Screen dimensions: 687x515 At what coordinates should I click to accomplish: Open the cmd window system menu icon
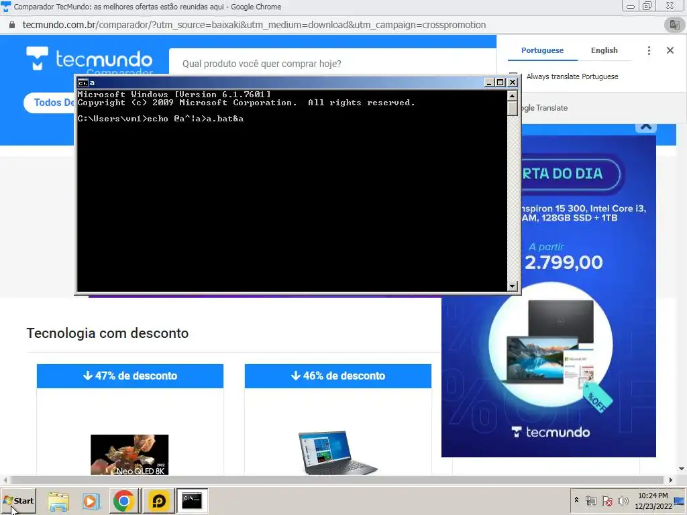click(x=83, y=82)
